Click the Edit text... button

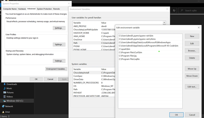click(192, 87)
